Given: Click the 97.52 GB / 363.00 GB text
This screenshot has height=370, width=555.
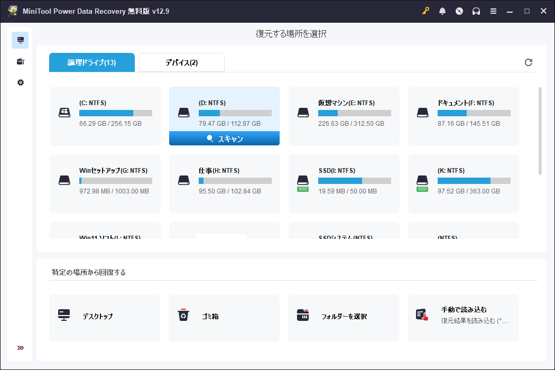Looking at the screenshot, I should 469,191.
